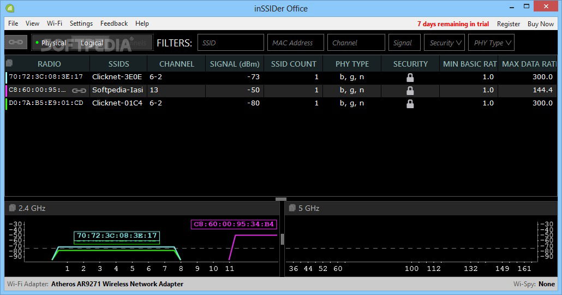The image size is (562, 295).
Task: Click the vertical splitter between 2.4 and 5 GHz
Action: [x=282, y=239]
